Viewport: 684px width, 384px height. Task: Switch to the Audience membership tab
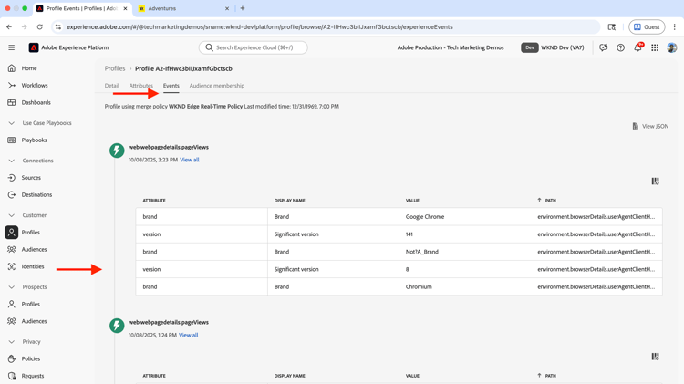click(x=217, y=86)
